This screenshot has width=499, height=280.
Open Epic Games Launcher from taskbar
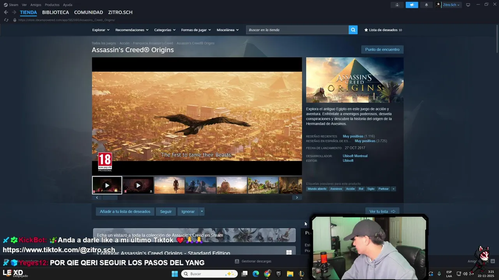point(278,274)
